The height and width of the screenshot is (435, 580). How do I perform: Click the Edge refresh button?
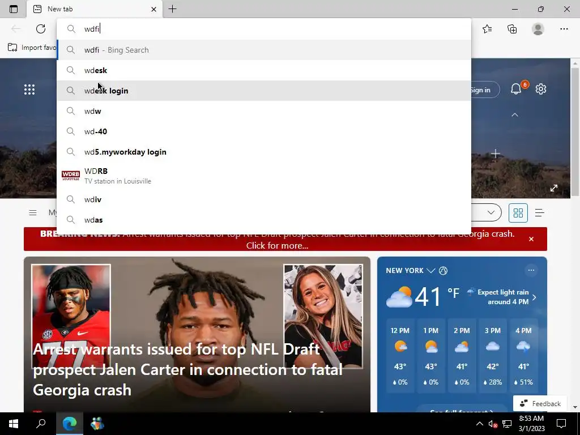pos(41,29)
